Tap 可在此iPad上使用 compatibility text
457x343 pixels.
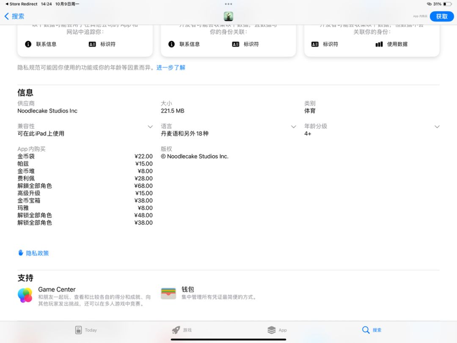pyautogui.click(x=41, y=133)
